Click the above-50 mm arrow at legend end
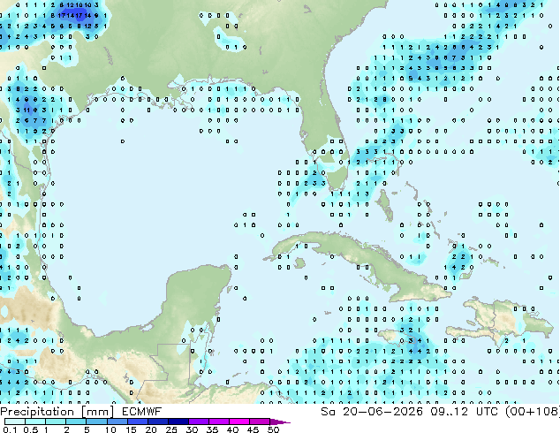The image size is (560, 433). click(280, 422)
